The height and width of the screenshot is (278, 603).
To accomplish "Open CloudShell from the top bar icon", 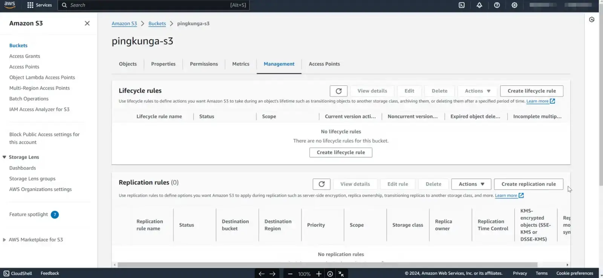I will pyautogui.click(x=462, y=5).
